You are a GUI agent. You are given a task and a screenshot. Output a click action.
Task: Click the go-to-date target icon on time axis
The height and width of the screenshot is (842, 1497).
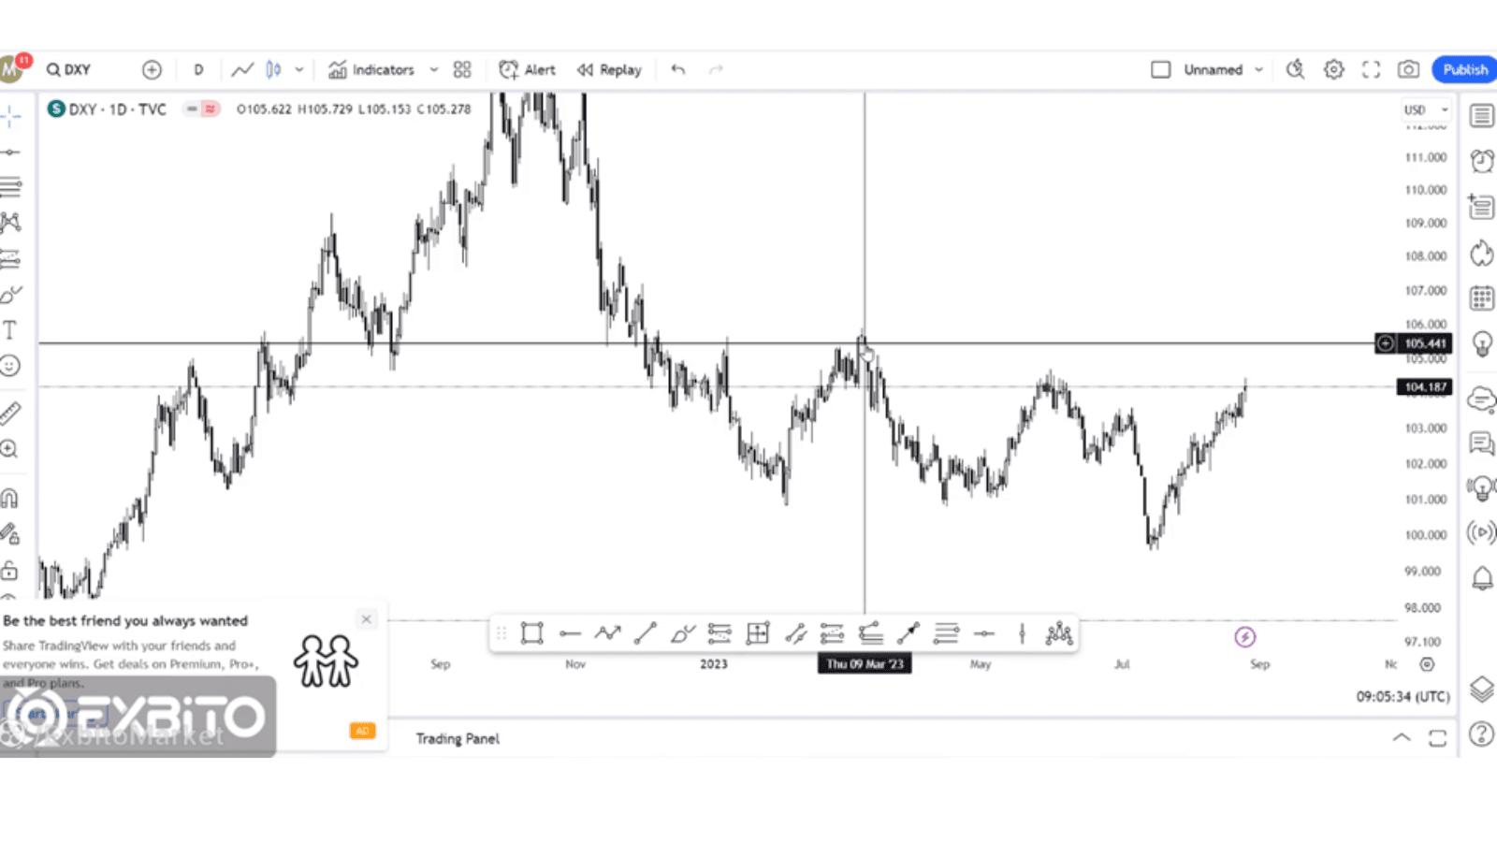click(1426, 664)
